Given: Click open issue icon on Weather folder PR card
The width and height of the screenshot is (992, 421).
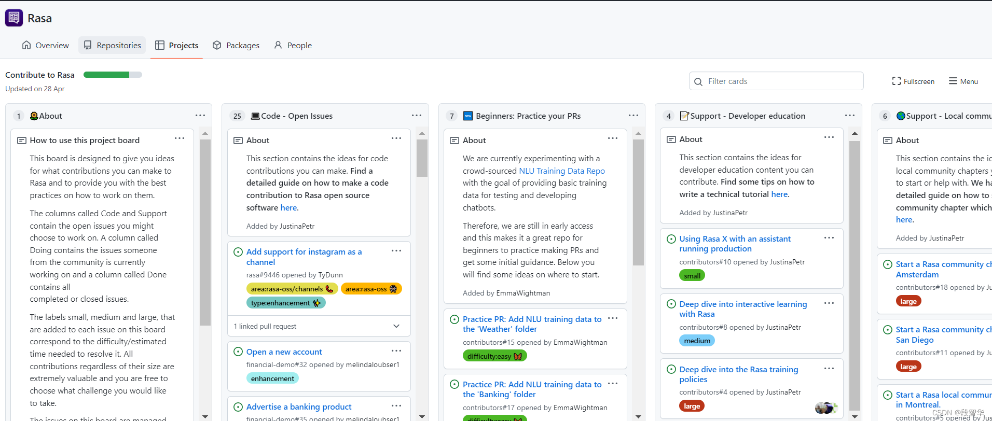Looking at the screenshot, I should tap(454, 319).
